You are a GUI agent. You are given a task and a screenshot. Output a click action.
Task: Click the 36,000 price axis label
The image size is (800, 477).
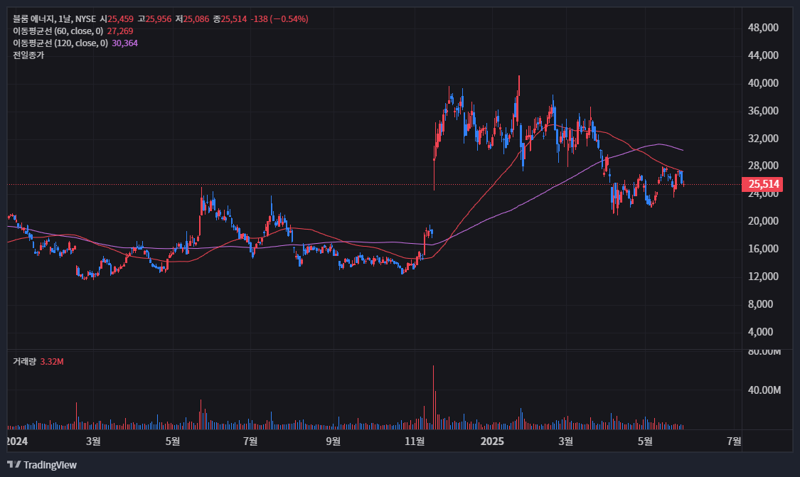[x=763, y=111]
